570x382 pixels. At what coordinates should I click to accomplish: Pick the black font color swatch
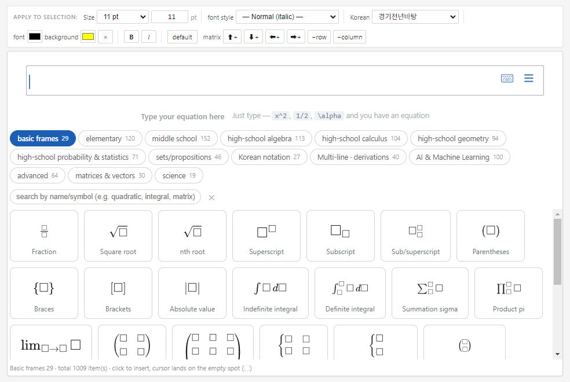(x=35, y=36)
